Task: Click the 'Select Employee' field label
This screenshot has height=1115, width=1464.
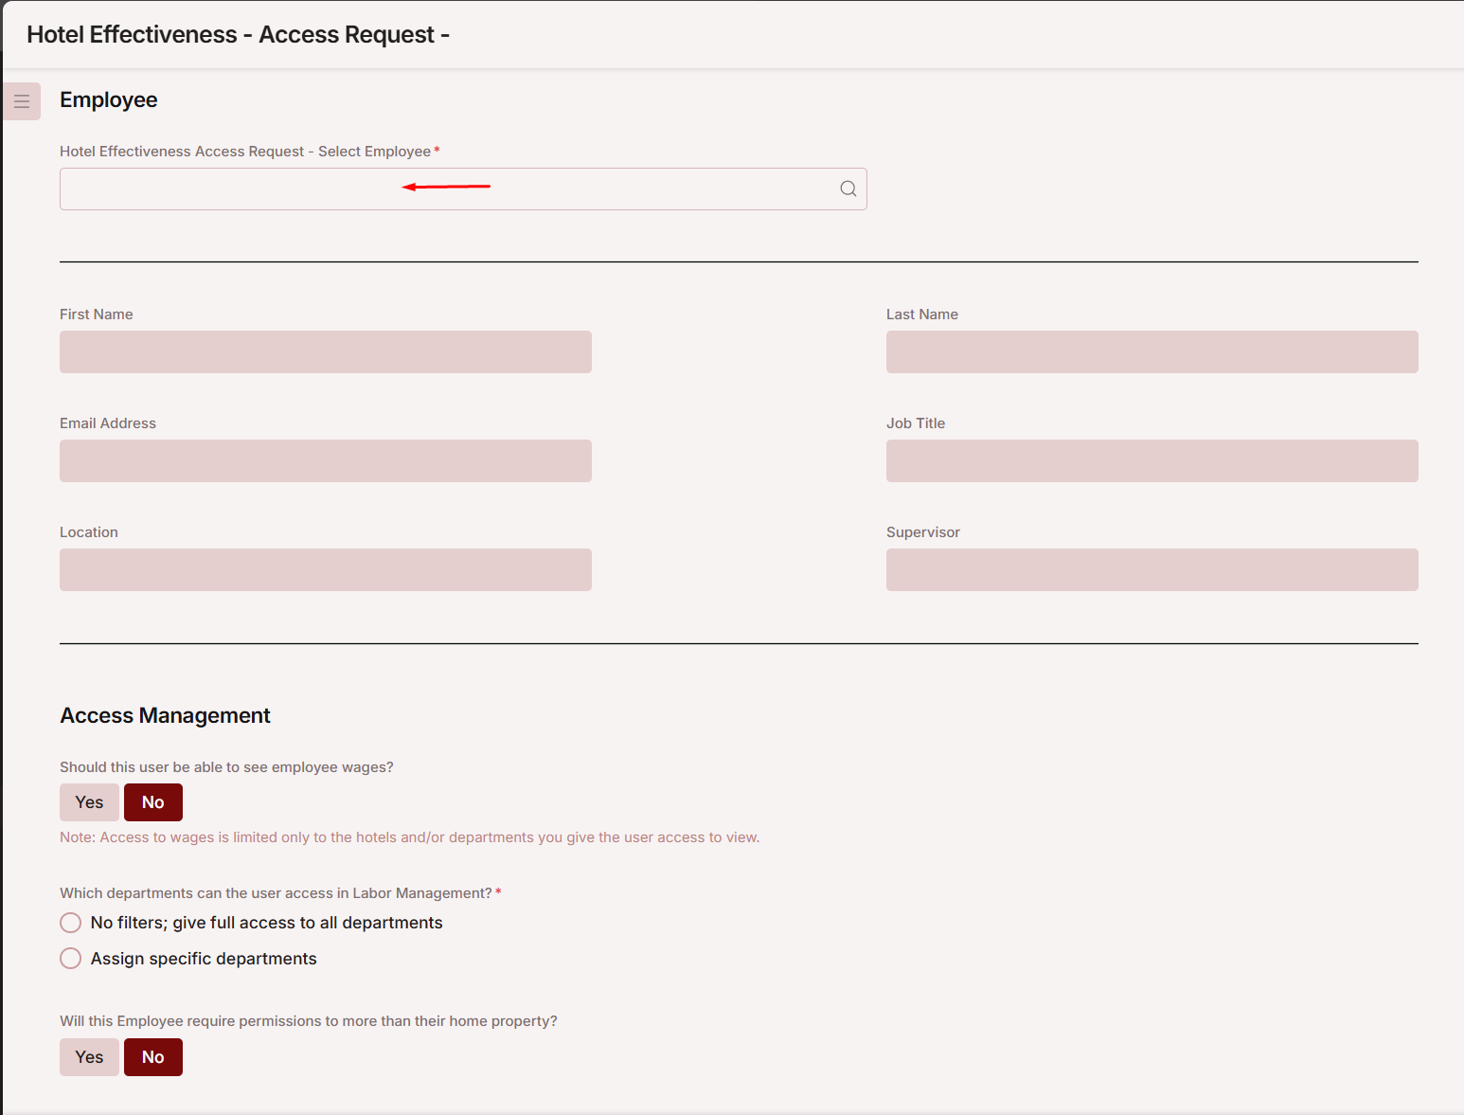Action: click(x=246, y=152)
